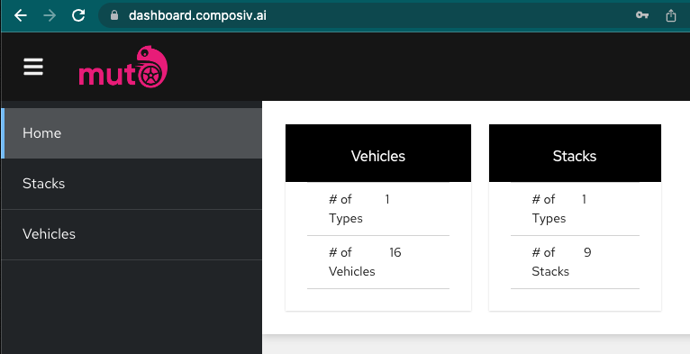Go back with the browser back arrow

20,15
